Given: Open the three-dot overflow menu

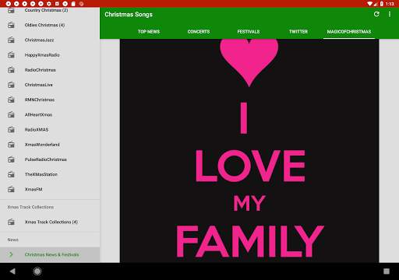Looking at the screenshot, I should tap(390, 14).
